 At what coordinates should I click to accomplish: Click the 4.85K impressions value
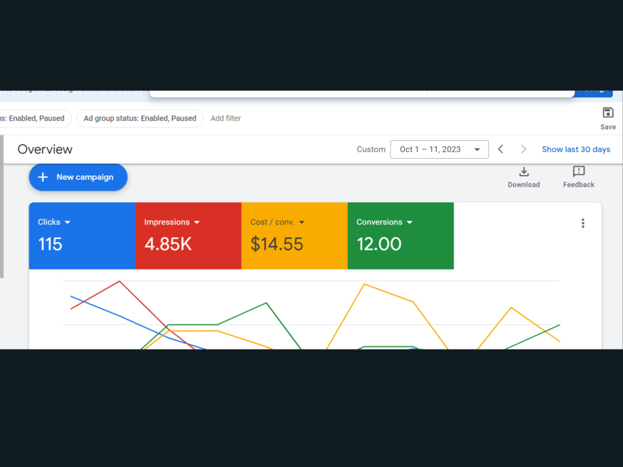tap(168, 244)
